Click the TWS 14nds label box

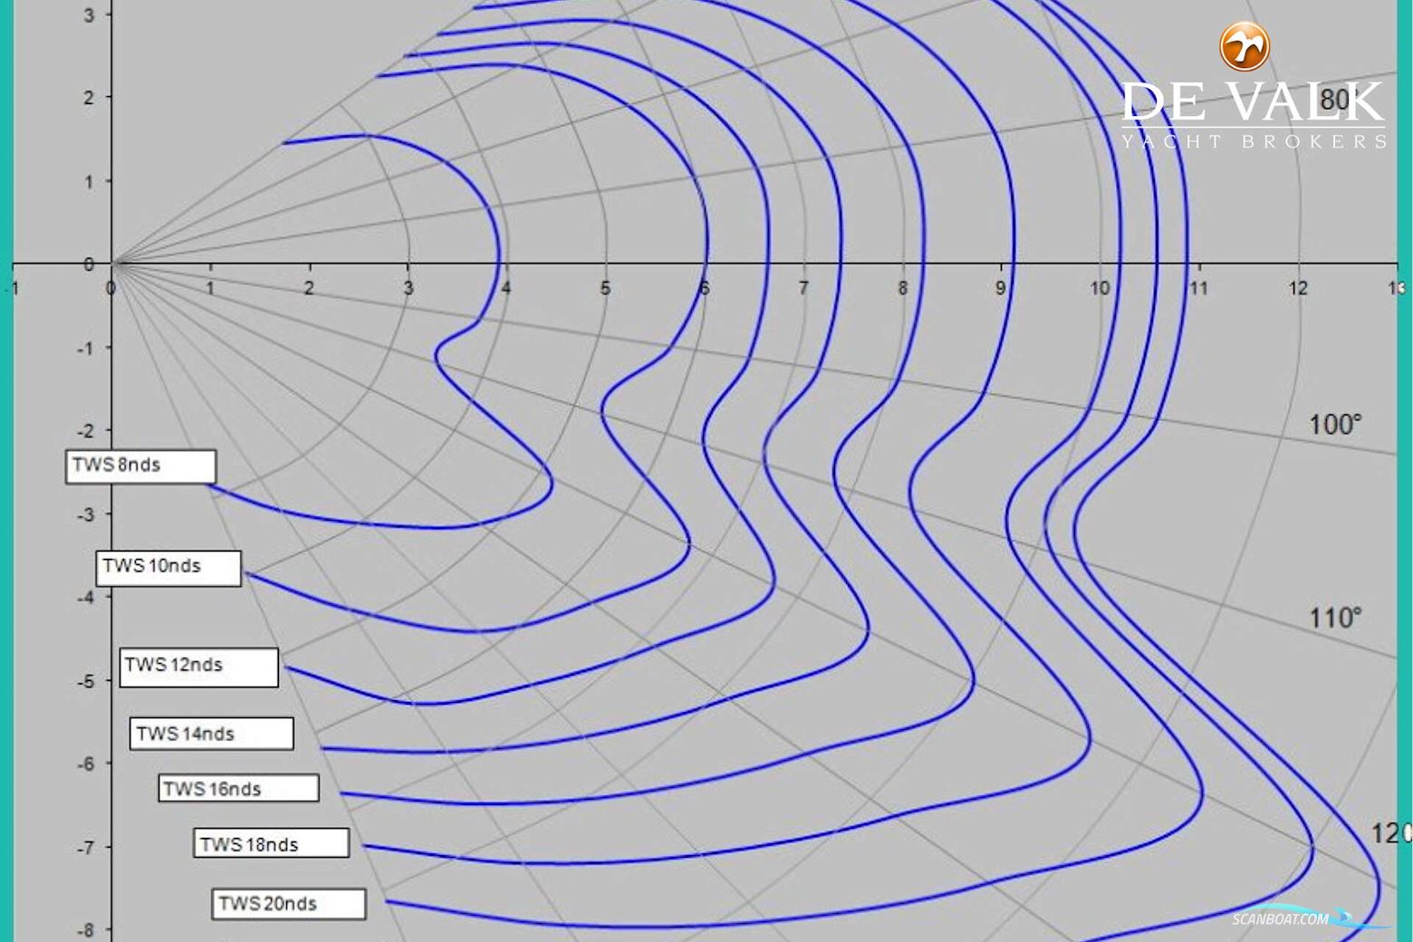(211, 734)
